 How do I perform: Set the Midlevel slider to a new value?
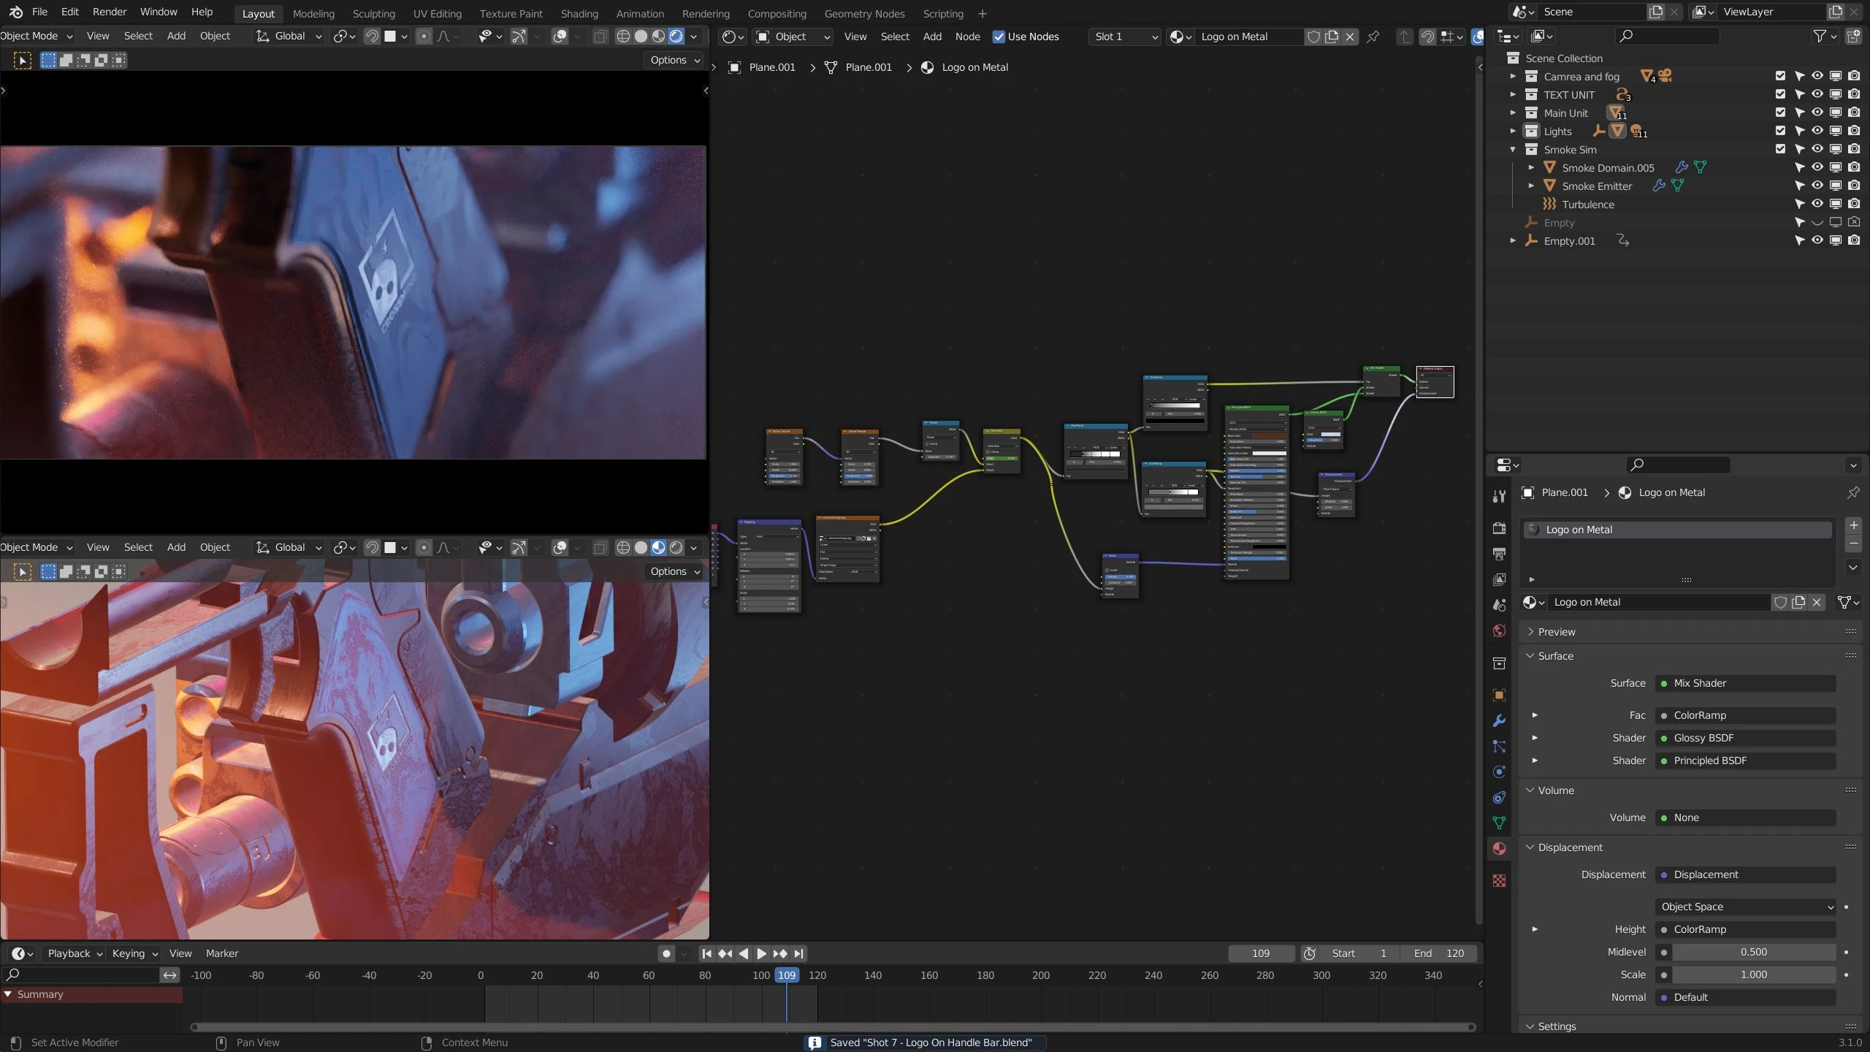[x=1753, y=952]
